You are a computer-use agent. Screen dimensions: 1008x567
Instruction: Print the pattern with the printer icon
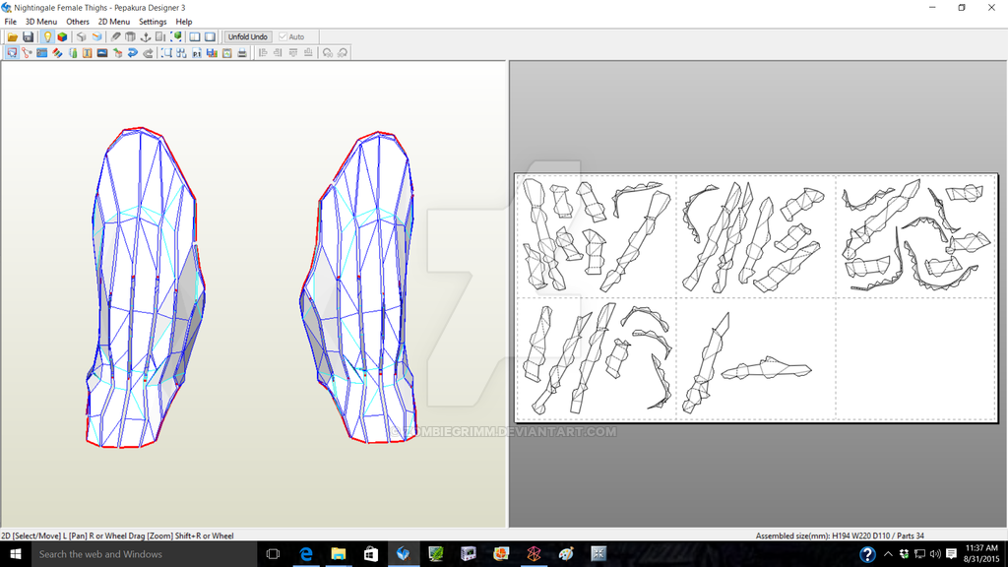(x=242, y=53)
